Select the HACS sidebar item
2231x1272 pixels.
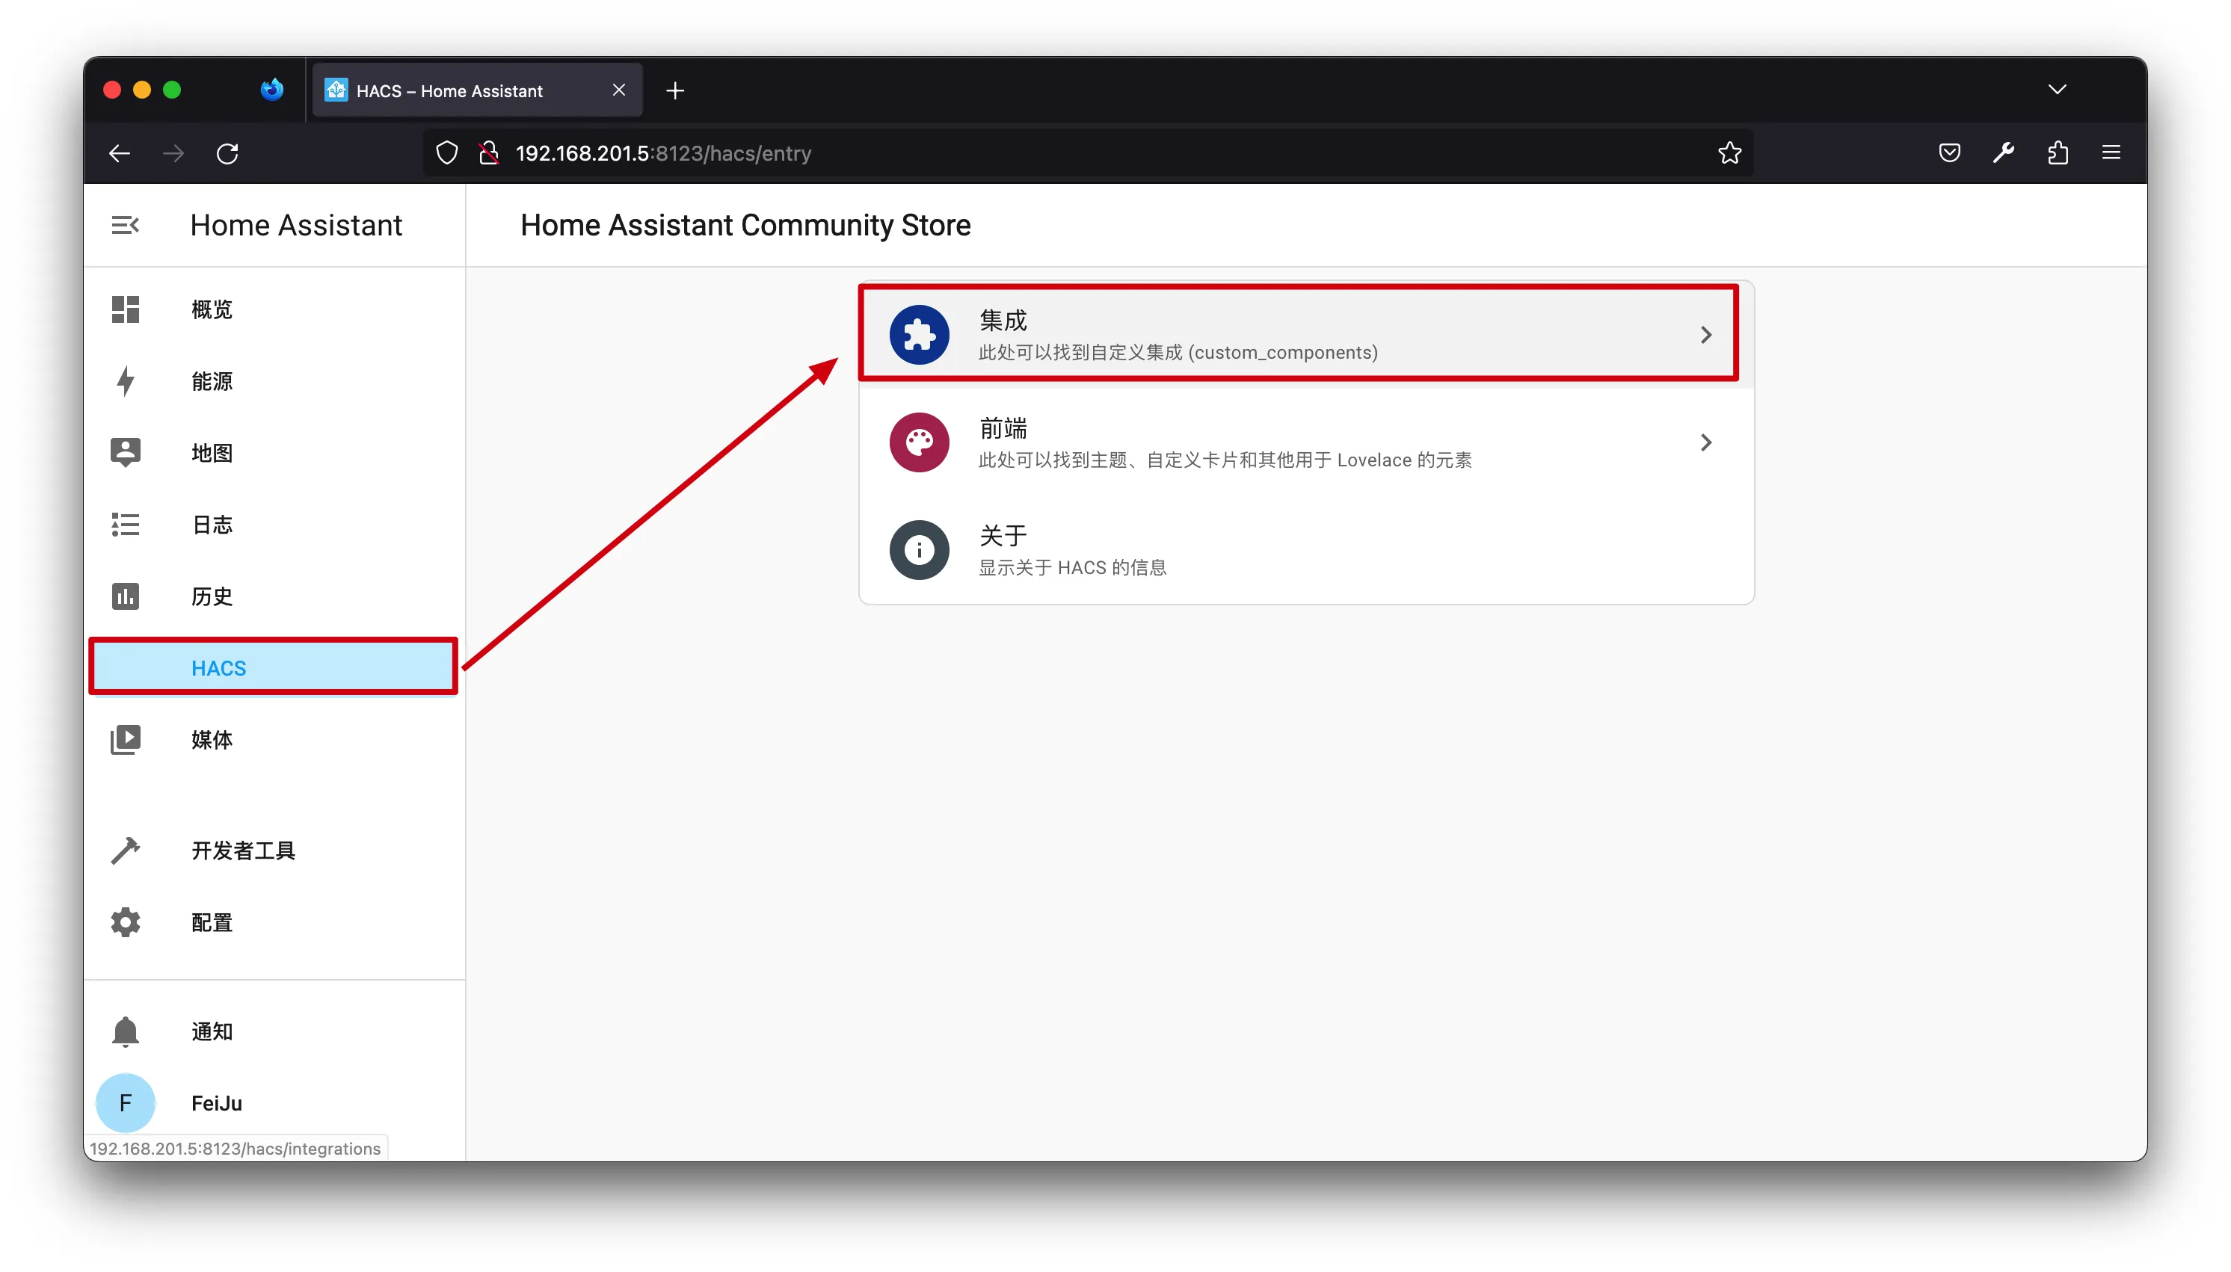tap(274, 667)
